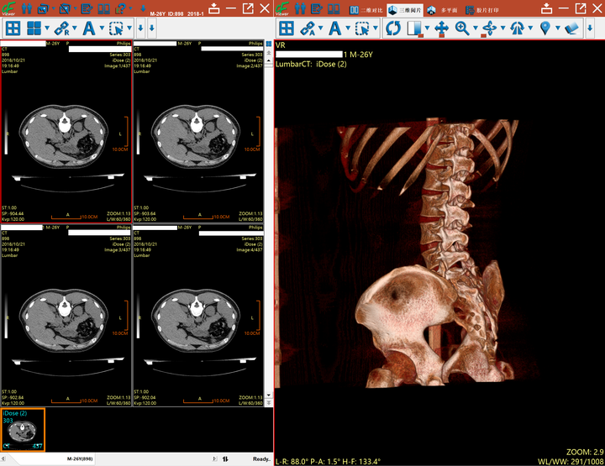
Task: Expand crossed-out image dropdown arrow
Action: pos(76,8)
